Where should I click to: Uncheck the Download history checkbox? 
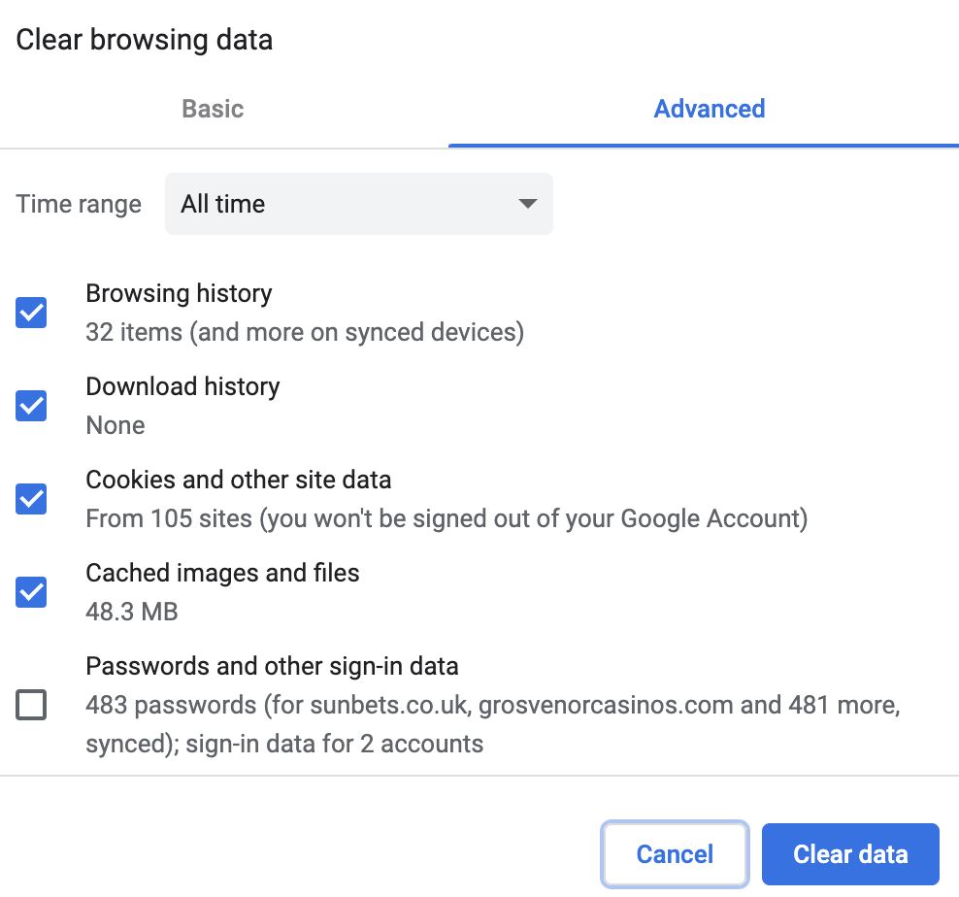point(31,406)
